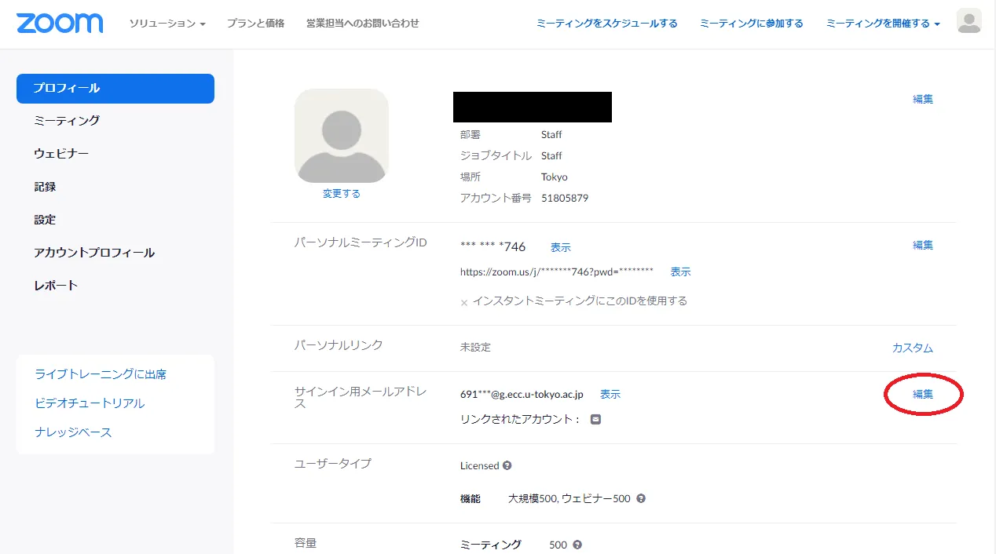Click 編集 for sign-in email address
Screen dimensions: 996x554
click(x=923, y=394)
